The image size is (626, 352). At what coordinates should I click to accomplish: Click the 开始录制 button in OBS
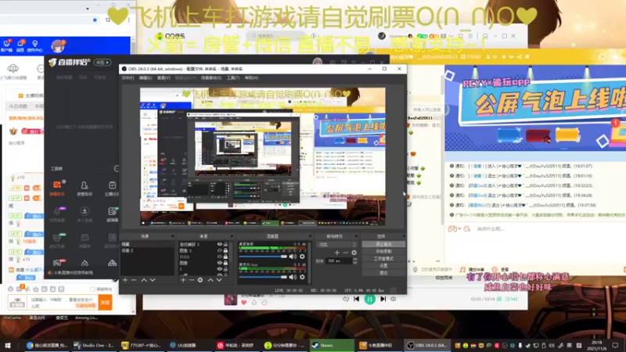[383, 251]
